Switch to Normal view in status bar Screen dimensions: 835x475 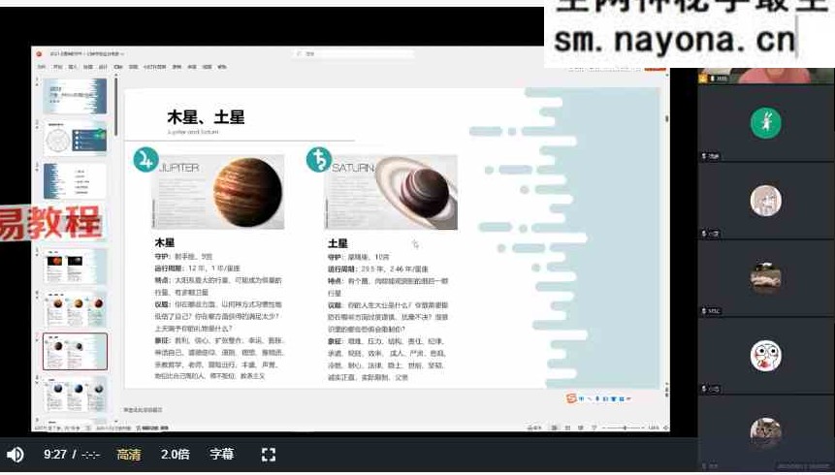(555, 427)
